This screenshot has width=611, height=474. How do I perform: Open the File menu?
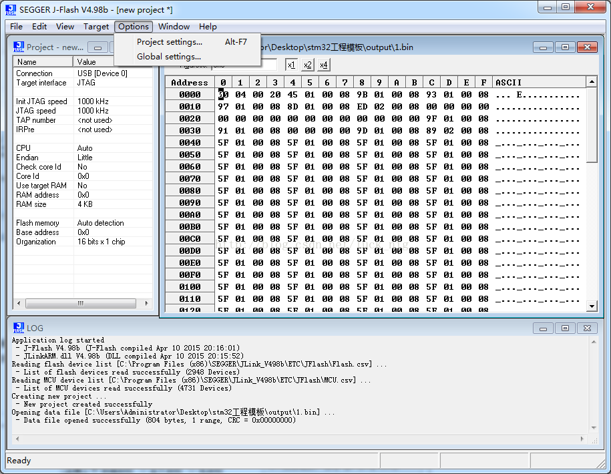click(x=16, y=27)
